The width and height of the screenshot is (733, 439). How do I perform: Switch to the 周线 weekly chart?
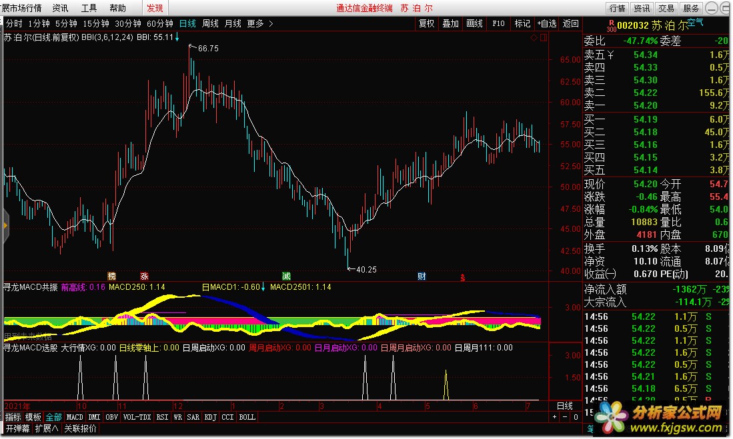(x=210, y=23)
